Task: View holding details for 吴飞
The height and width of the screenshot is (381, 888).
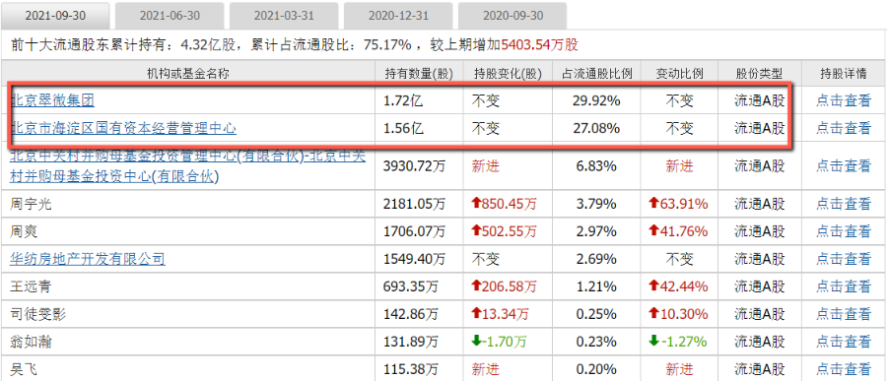Action: tap(844, 369)
